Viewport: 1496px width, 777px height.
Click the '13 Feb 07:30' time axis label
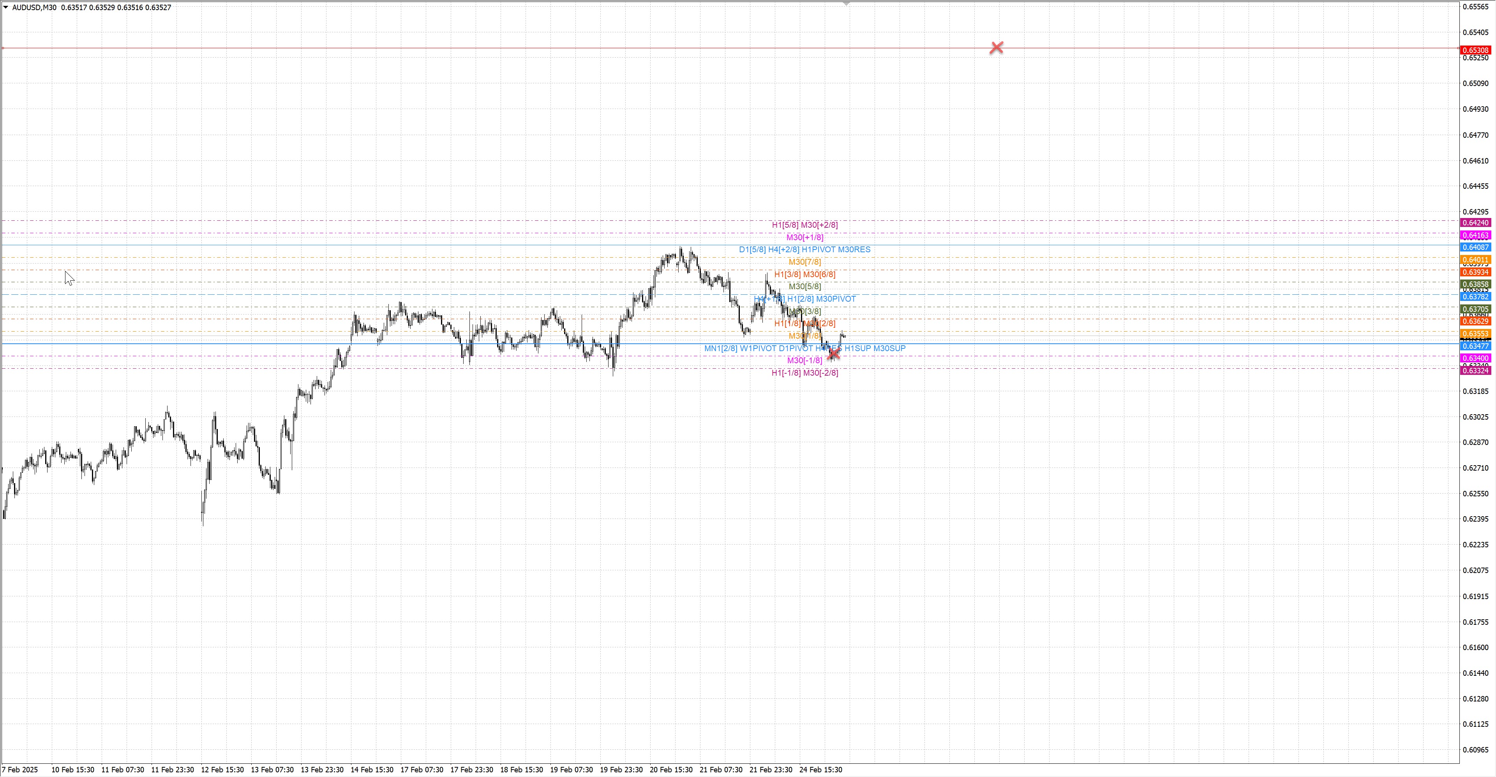click(272, 770)
